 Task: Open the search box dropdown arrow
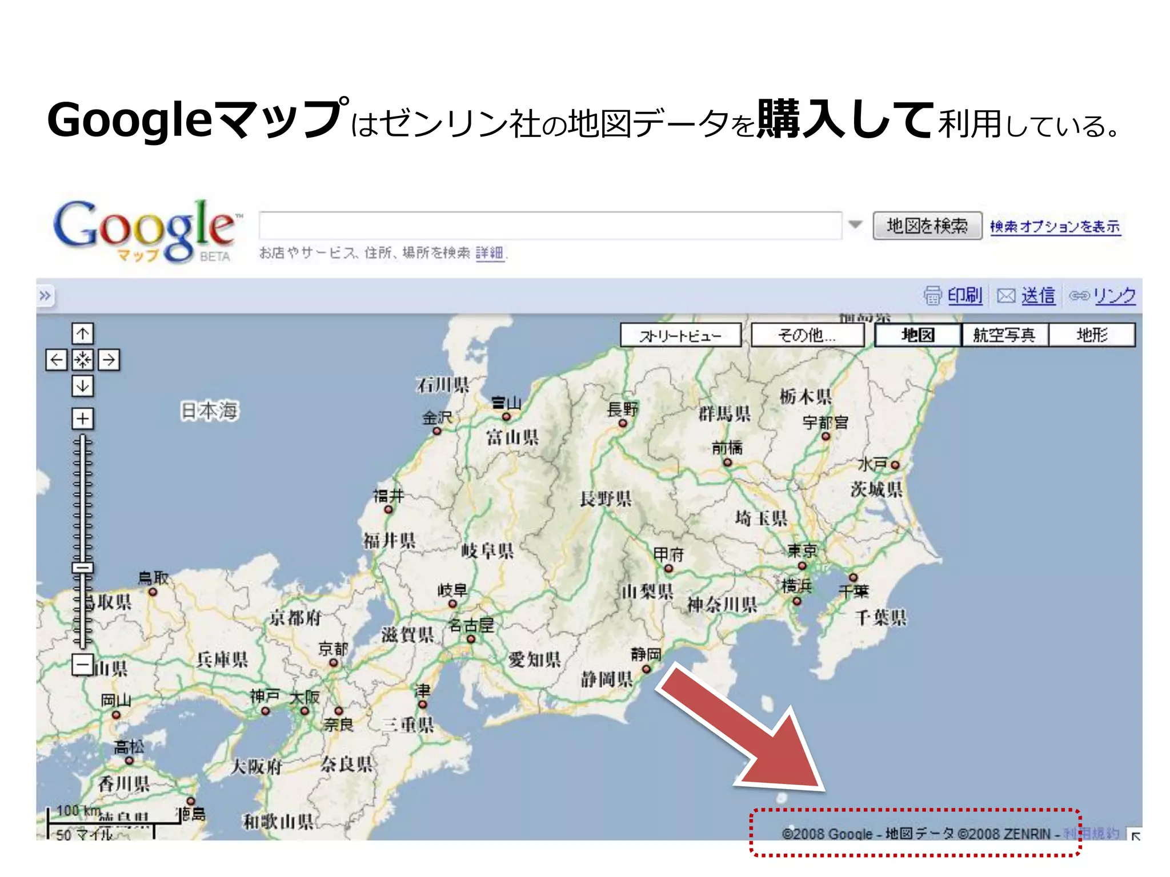[x=855, y=224]
